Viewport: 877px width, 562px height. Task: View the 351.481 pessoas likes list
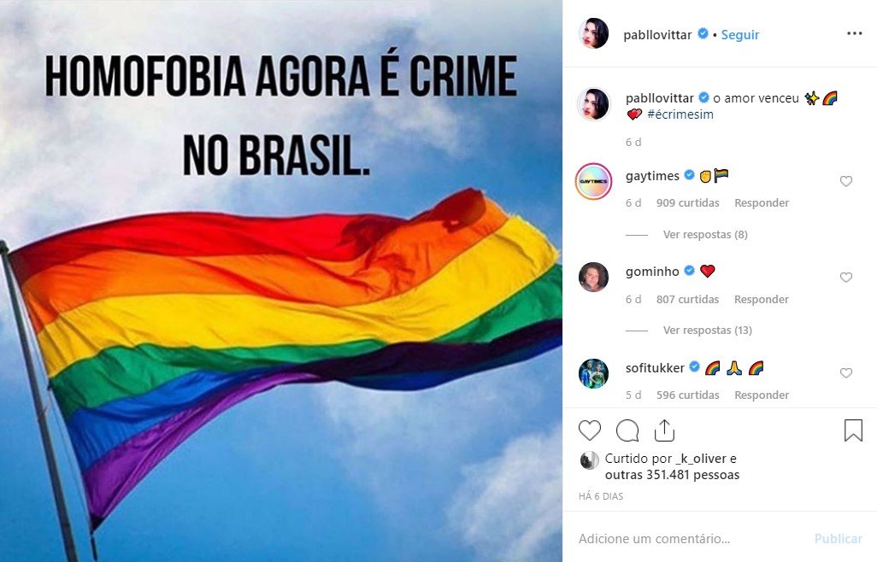673,475
